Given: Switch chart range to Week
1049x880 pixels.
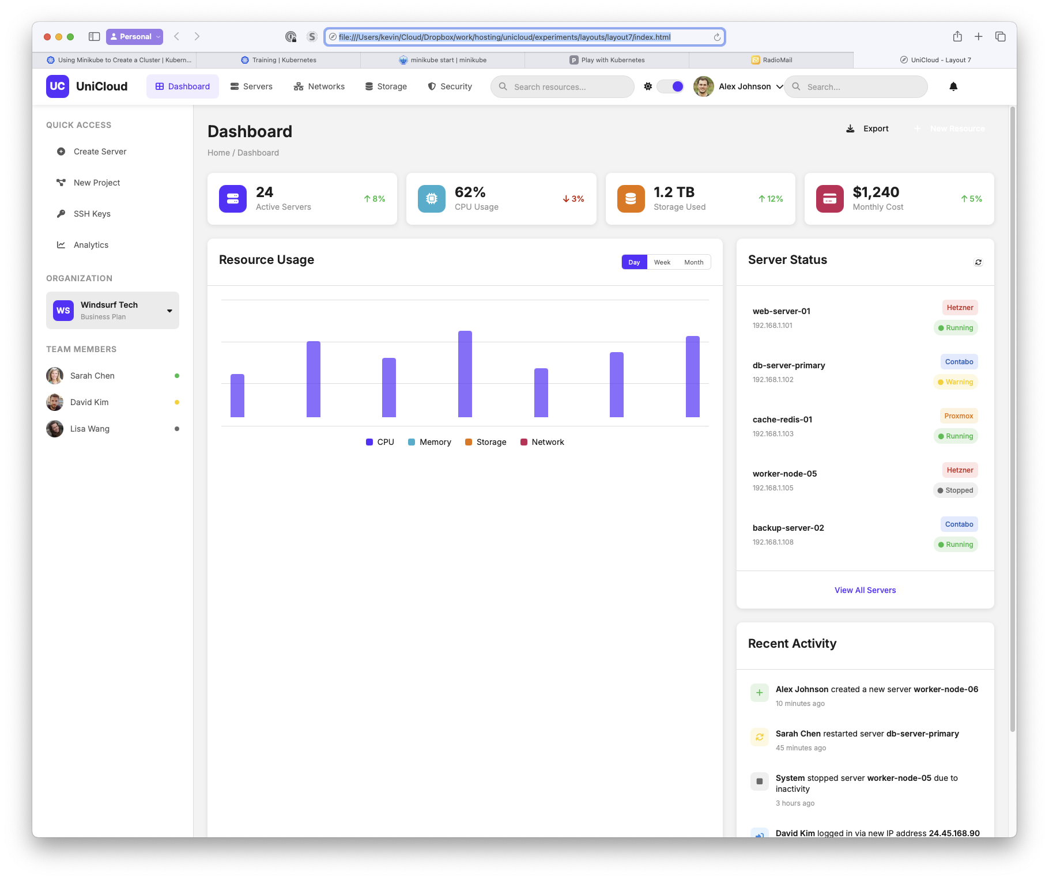Looking at the screenshot, I should click(x=662, y=262).
